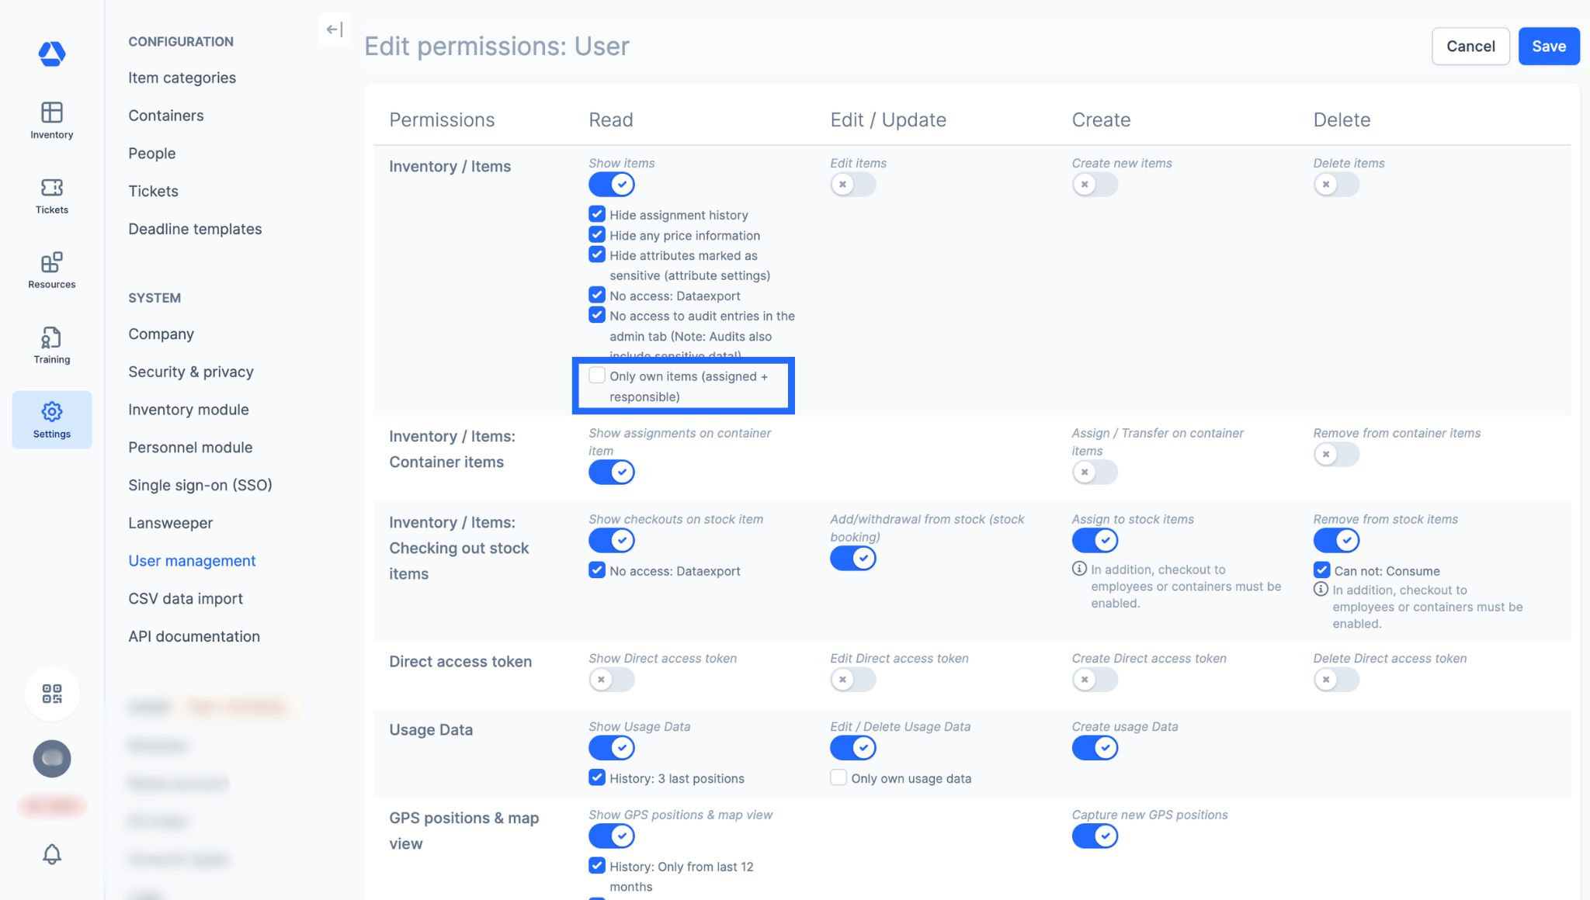Open the user avatar profile
The image size is (1590, 900).
click(x=52, y=759)
